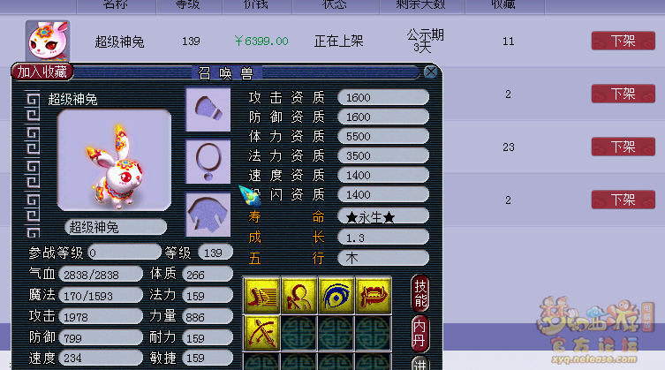This screenshot has height=370, width=665.
Task: Select the blue eye skill icon
Action: [336, 295]
